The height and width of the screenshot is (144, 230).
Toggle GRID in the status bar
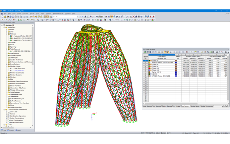pos(147,133)
